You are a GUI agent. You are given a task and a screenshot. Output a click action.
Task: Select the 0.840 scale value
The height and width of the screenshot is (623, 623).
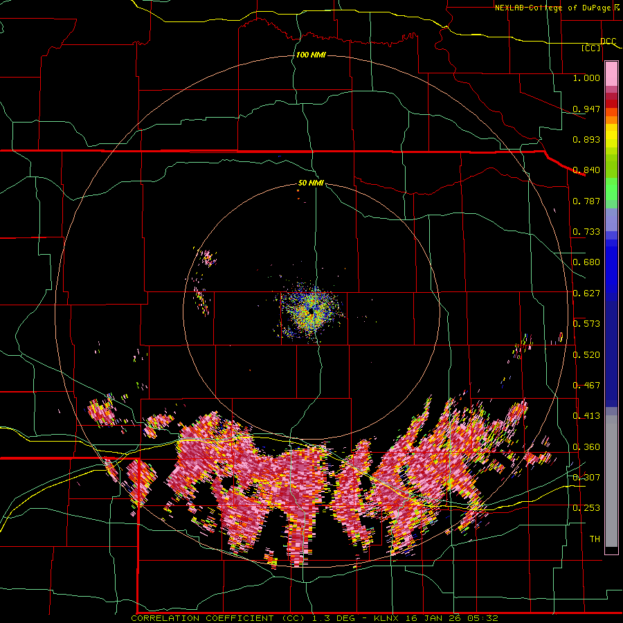pyautogui.click(x=586, y=170)
